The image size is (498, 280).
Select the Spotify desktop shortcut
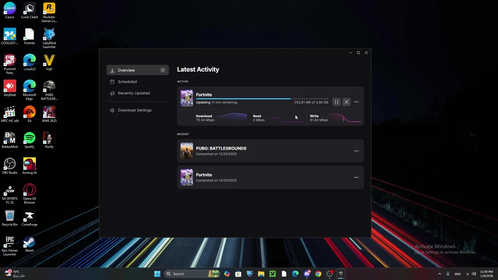30,140
